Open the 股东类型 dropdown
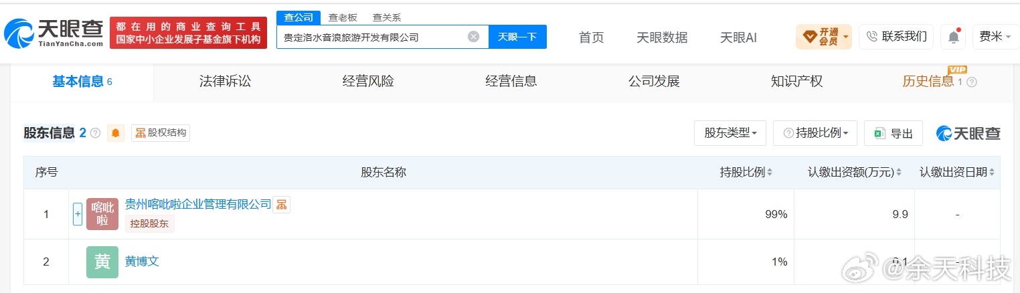 coord(730,133)
